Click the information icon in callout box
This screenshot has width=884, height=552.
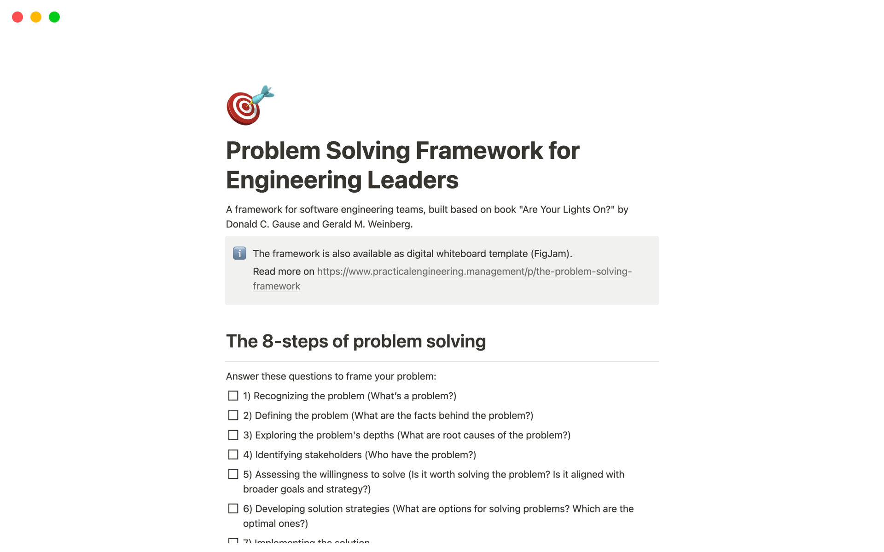(241, 253)
